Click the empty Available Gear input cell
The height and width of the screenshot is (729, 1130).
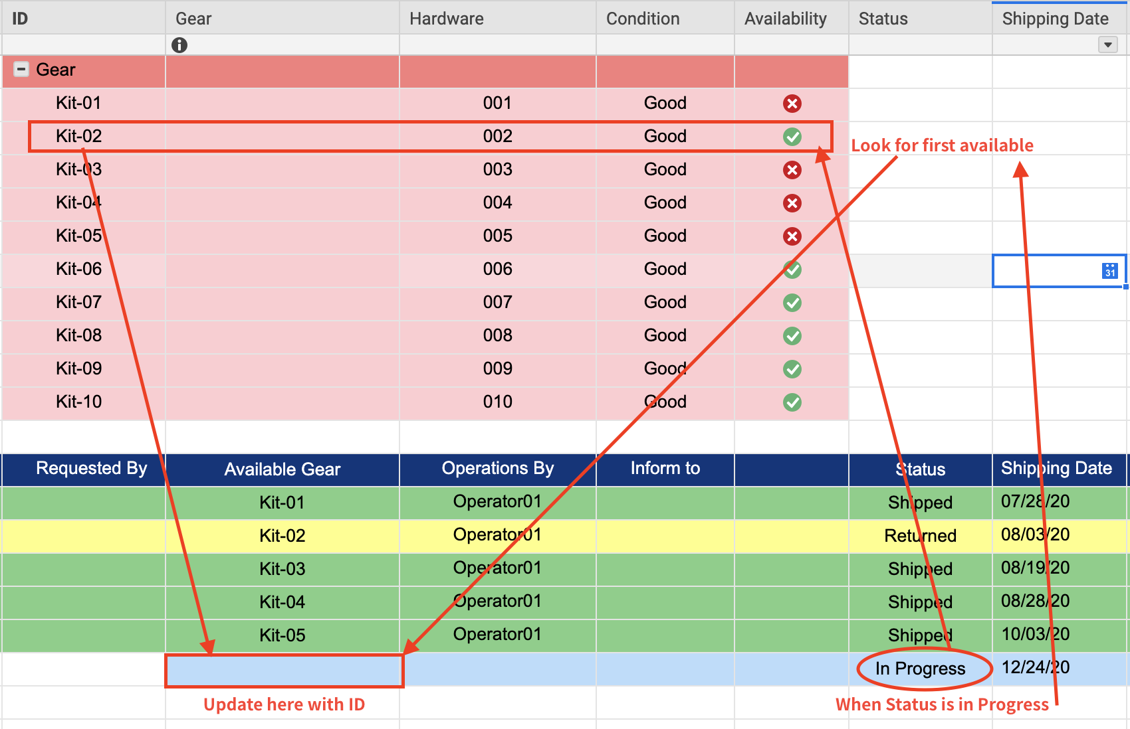(x=282, y=669)
